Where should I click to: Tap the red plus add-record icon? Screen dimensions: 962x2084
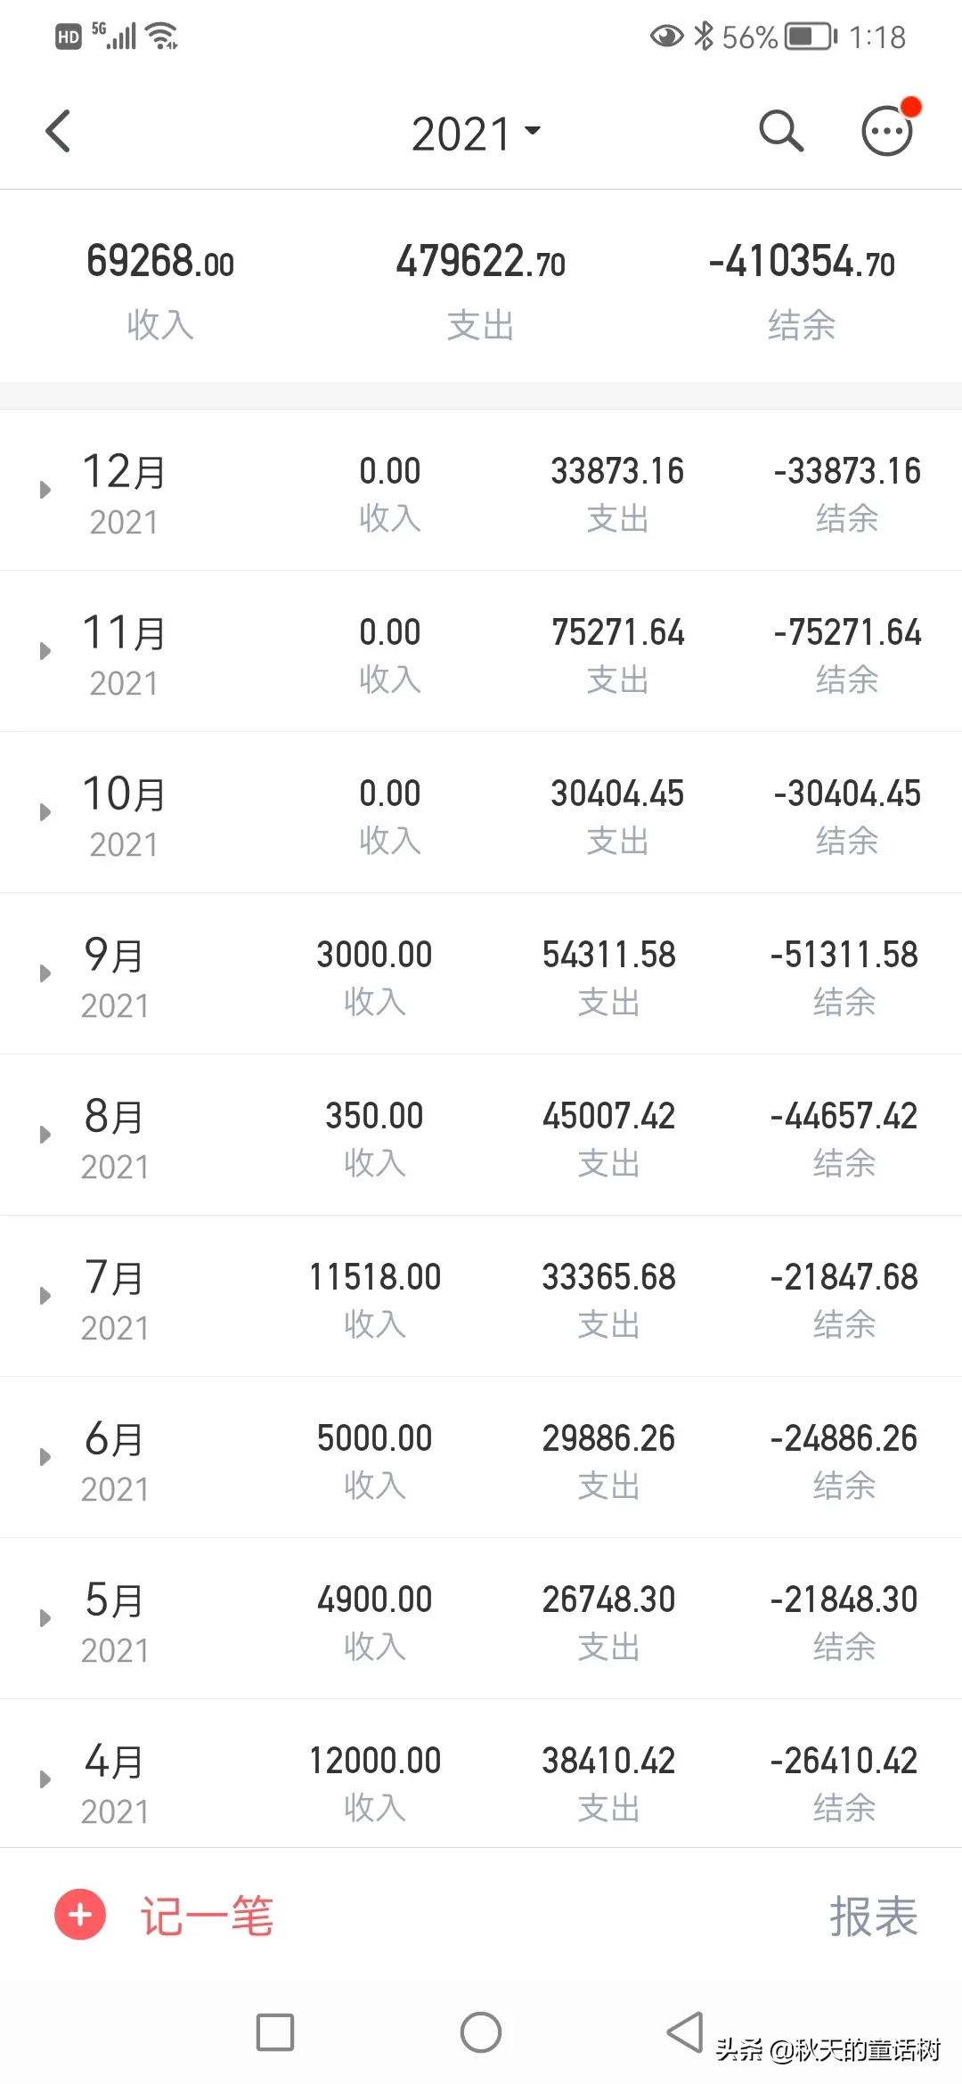[x=80, y=1914]
